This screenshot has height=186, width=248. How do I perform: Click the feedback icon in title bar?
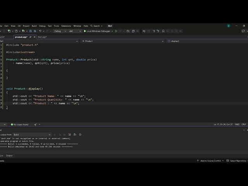point(243,31)
